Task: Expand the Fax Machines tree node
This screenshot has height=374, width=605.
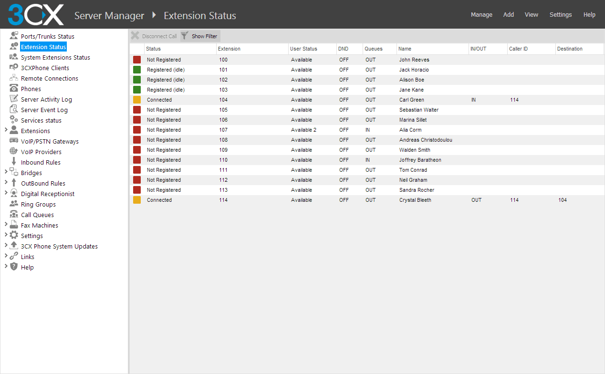Action: (x=6, y=225)
